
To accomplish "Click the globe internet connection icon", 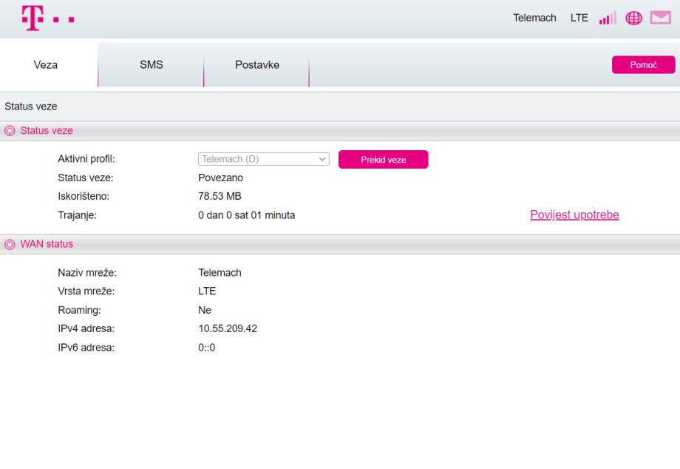I will click(633, 18).
